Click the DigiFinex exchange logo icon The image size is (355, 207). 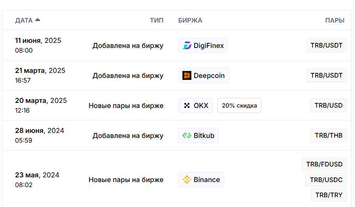pos(187,46)
